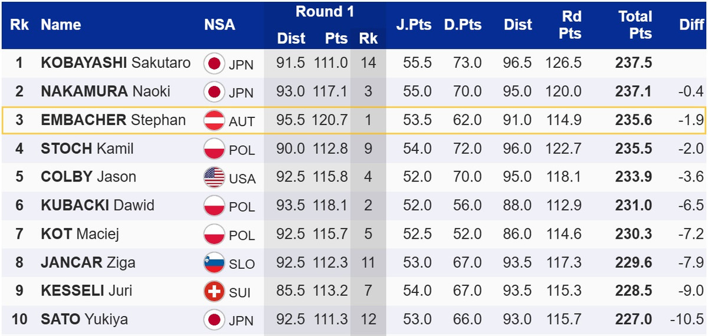Viewport: 708px width, 336px height.
Task: Select the highlighted EMBACHER Stephan row total 235.6
Action: pos(634,120)
